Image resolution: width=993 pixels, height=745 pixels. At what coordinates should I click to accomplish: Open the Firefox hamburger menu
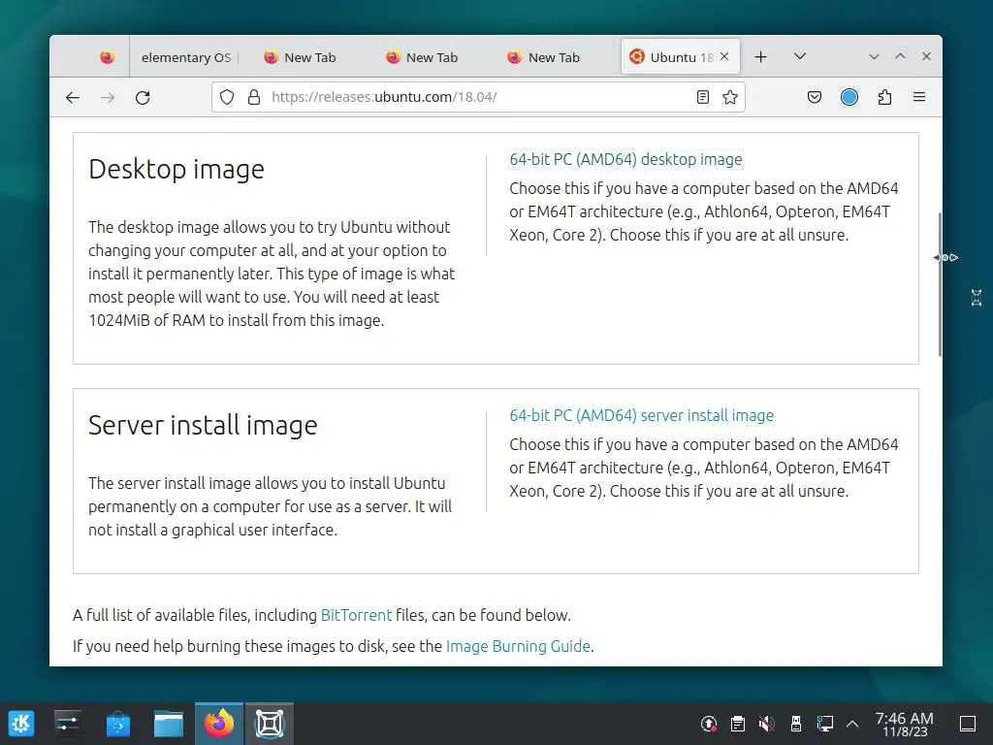(919, 97)
